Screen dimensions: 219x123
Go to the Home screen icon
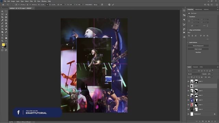point(3,4)
